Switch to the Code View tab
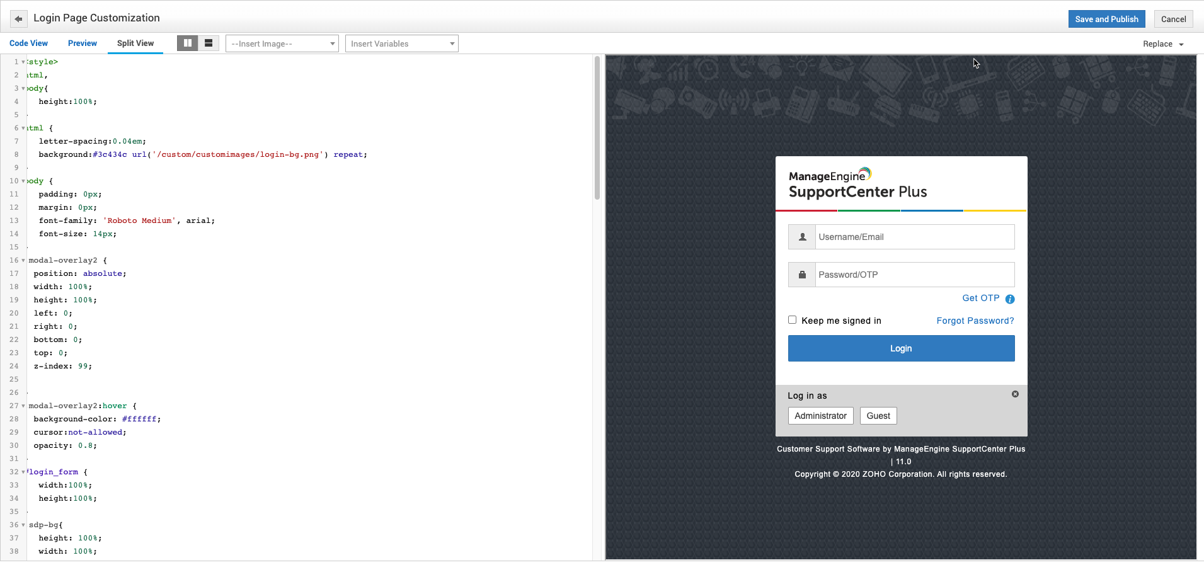 28,43
